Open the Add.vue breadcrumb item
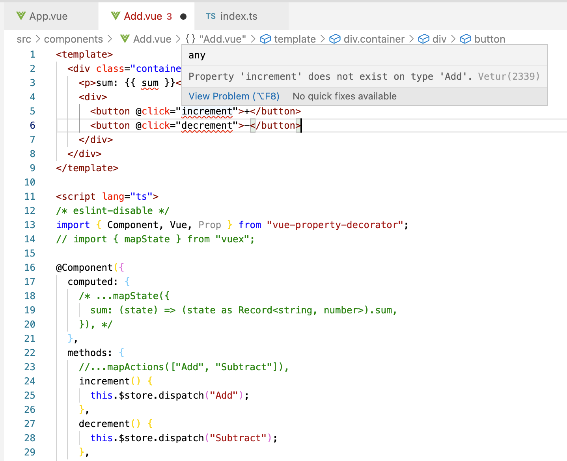This screenshot has height=461, width=567. [x=152, y=39]
